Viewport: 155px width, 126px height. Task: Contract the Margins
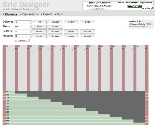(x=87, y=36)
